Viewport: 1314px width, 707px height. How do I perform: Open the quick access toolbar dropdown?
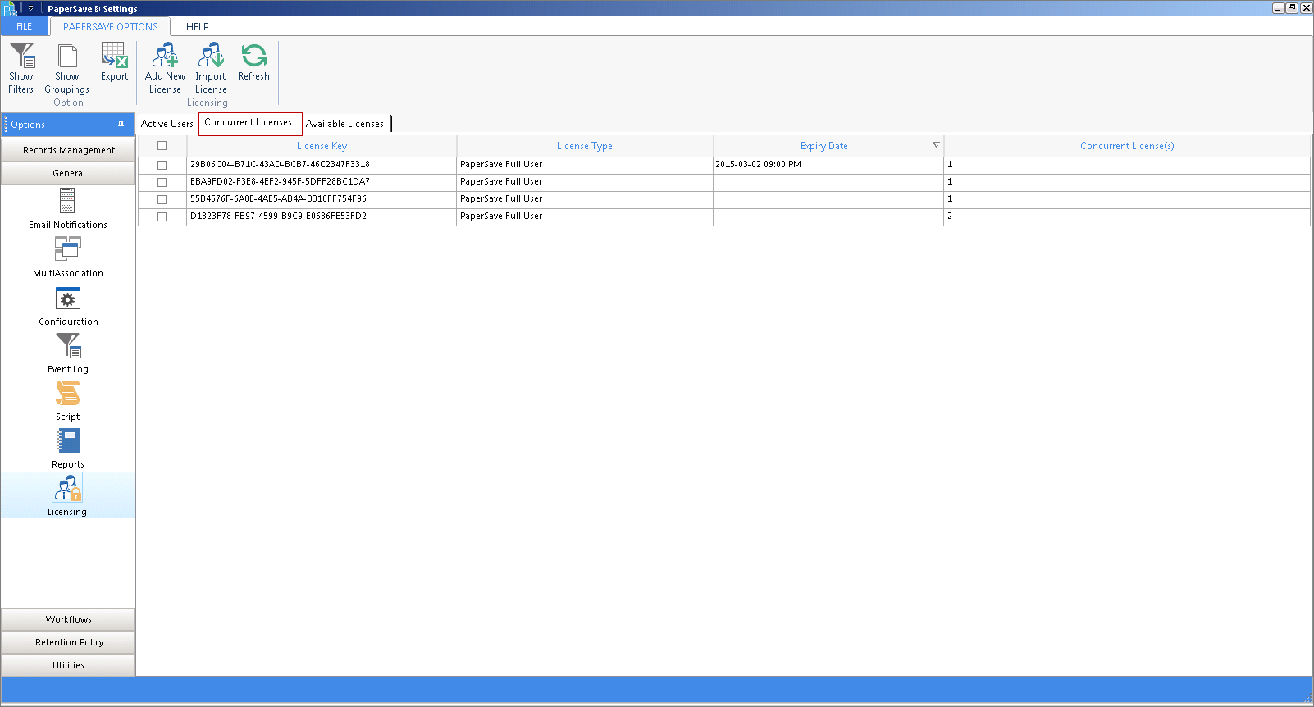(31, 8)
